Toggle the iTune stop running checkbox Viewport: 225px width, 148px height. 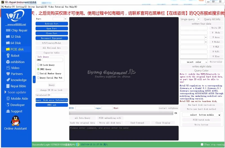click(x=202, y=144)
